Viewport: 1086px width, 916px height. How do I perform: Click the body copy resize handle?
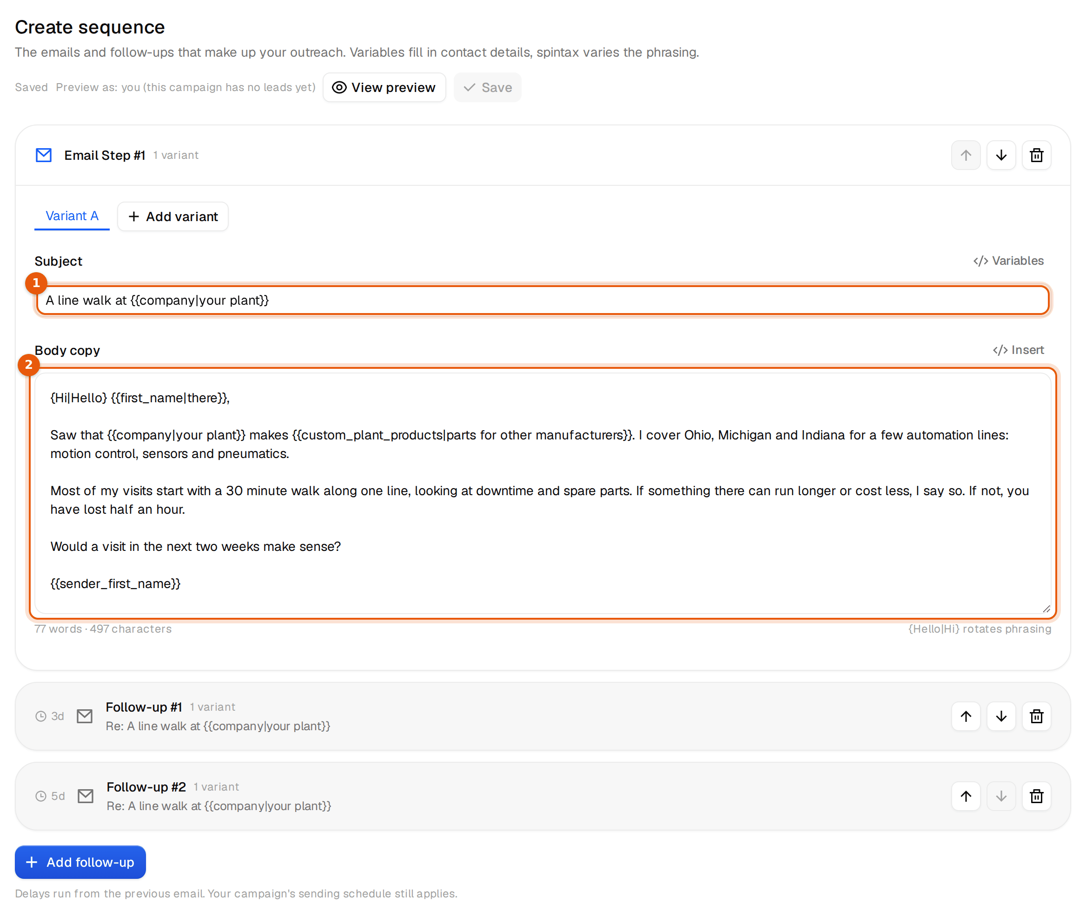1046,608
